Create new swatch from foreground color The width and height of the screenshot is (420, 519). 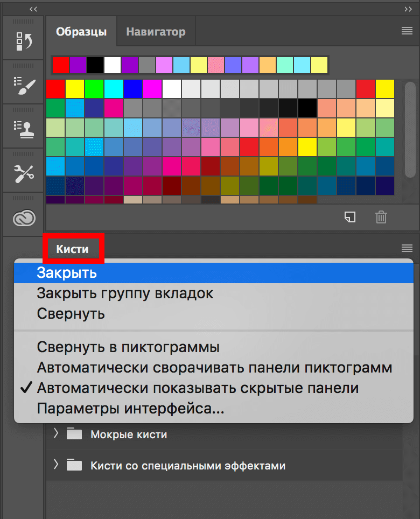tap(350, 217)
